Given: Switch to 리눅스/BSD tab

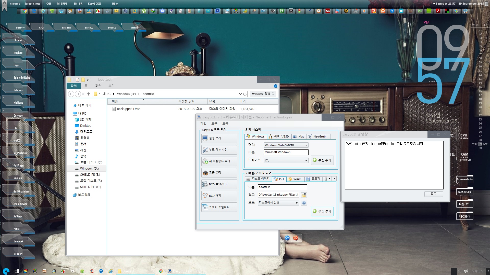Looking at the screenshot, I should pyautogui.click(x=279, y=136).
